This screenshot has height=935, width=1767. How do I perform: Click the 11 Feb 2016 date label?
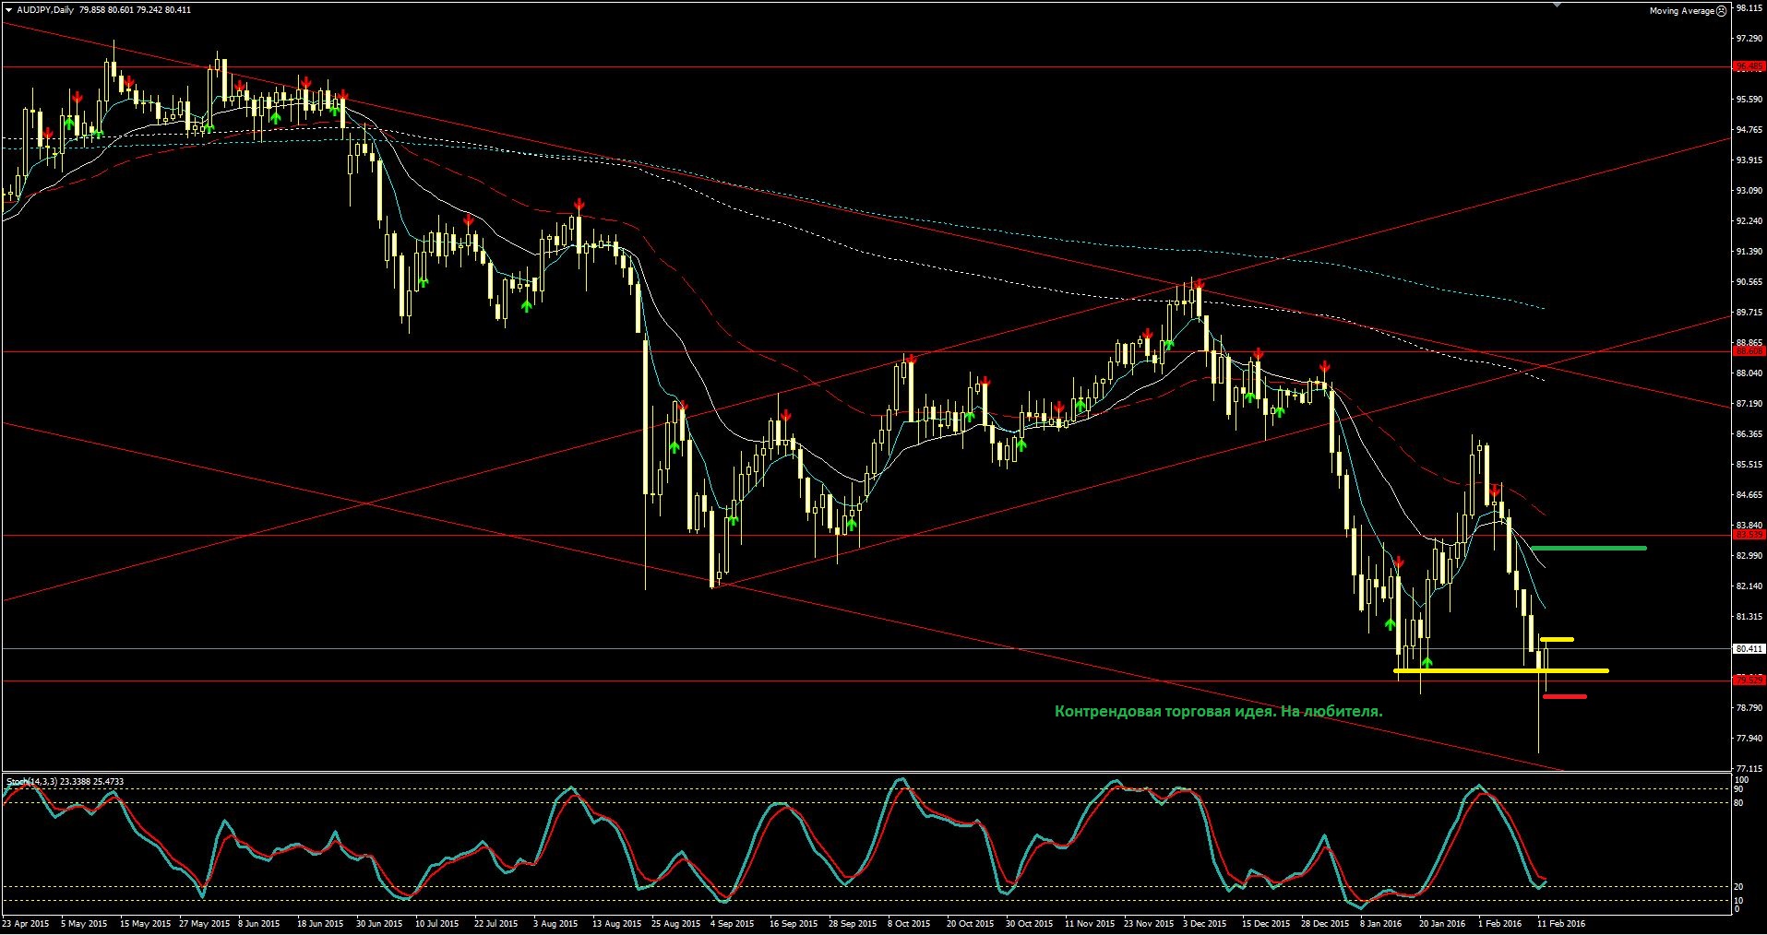[x=1561, y=923]
